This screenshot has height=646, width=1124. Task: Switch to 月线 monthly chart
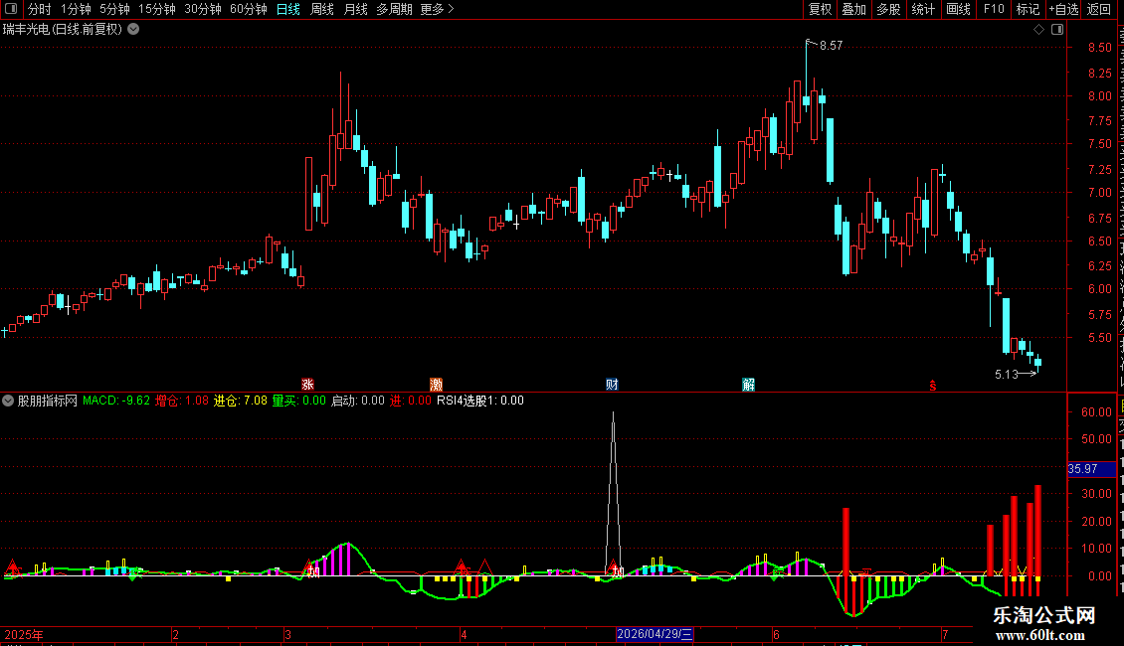pos(355,9)
